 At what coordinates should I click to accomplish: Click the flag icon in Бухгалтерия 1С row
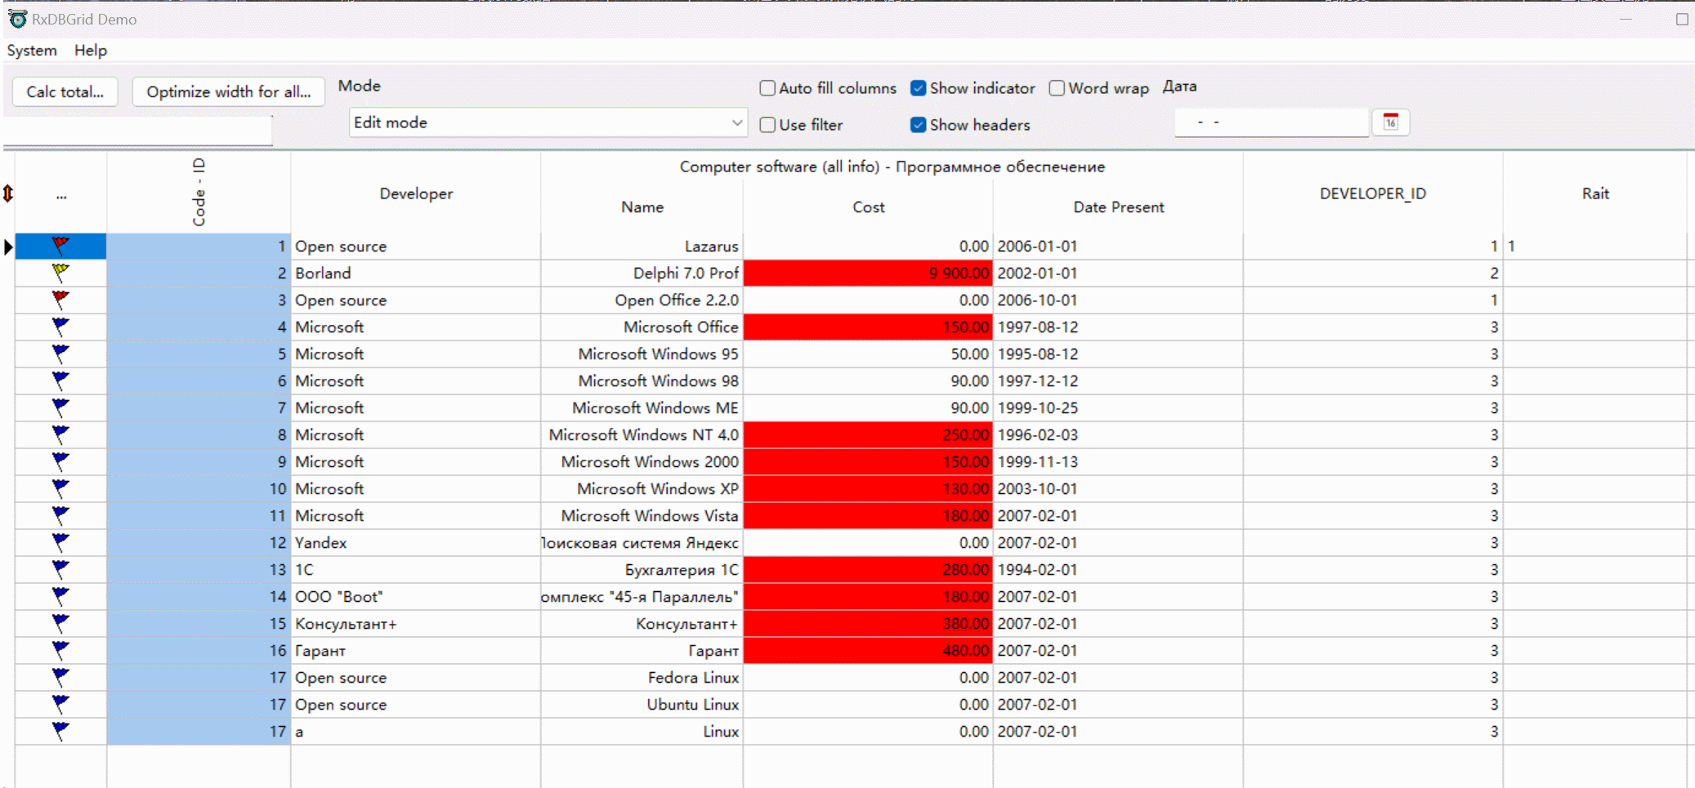(60, 568)
